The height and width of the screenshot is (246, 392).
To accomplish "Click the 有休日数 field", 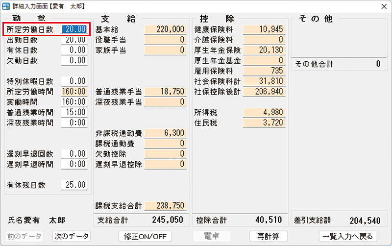I will point(74,50).
